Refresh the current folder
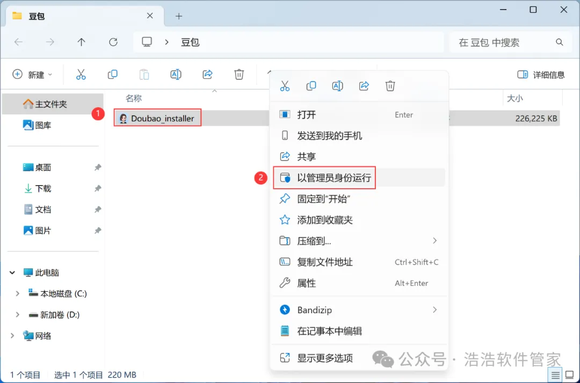This screenshot has width=580, height=383. pyautogui.click(x=113, y=42)
